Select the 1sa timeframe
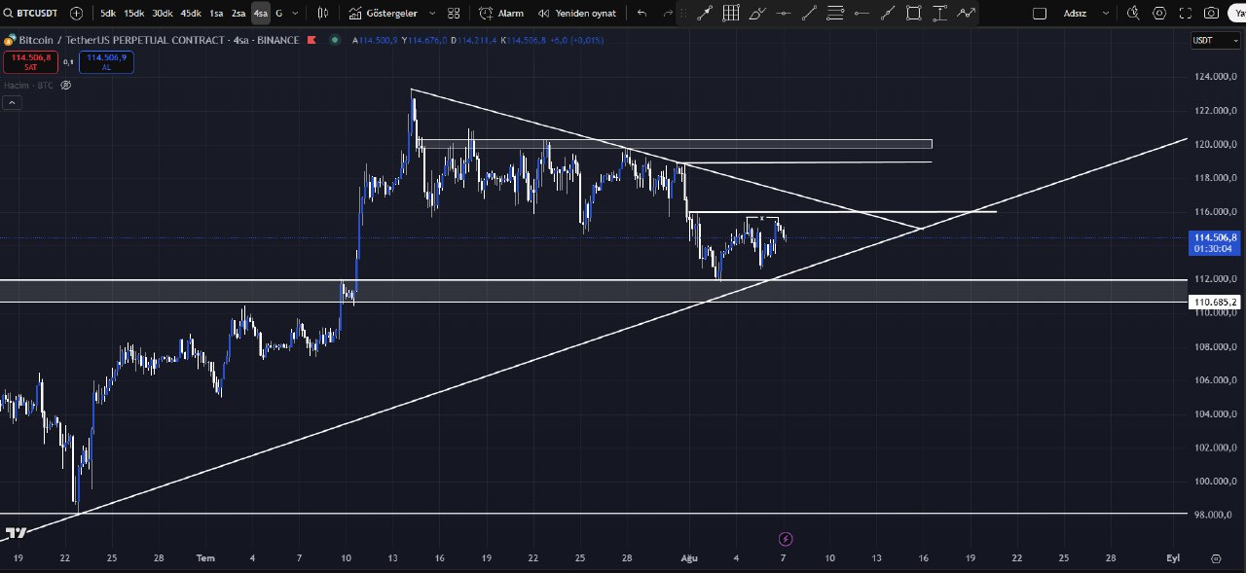Viewport: 1246px width, 573px height. tap(216, 14)
